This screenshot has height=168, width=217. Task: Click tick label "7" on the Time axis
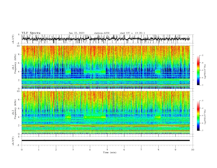point(141,150)
